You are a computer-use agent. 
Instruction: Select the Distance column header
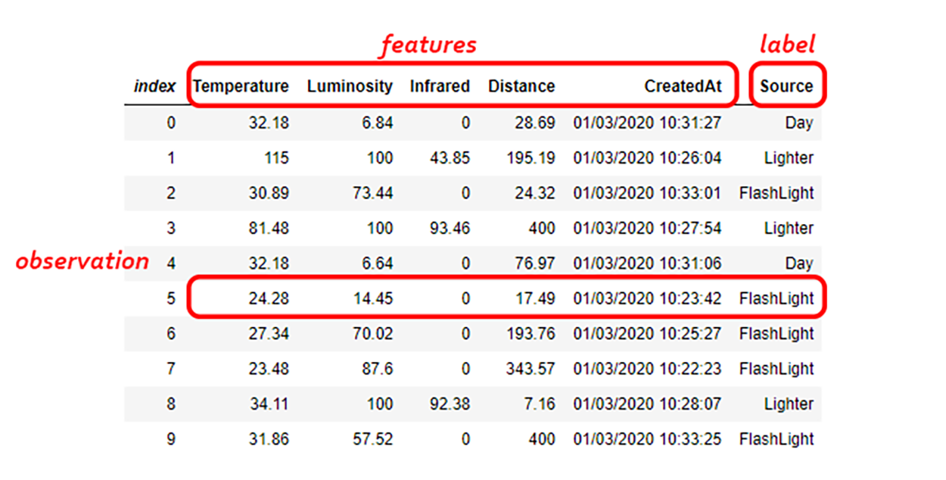(521, 86)
